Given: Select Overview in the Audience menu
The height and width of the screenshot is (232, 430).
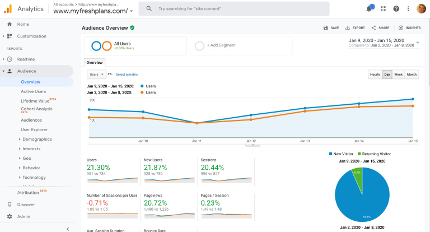Looking at the screenshot, I should 30,82.
